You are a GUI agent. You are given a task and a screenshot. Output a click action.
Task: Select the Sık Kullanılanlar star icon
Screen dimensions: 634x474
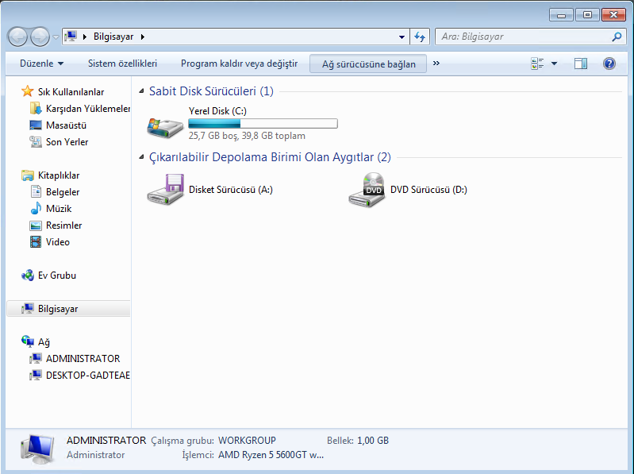28,91
